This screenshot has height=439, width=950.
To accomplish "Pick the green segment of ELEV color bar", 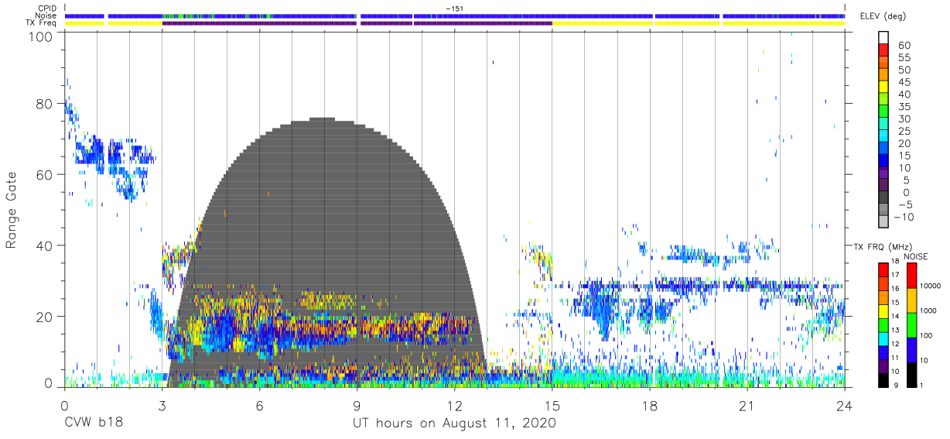I will (x=883, y=112).
